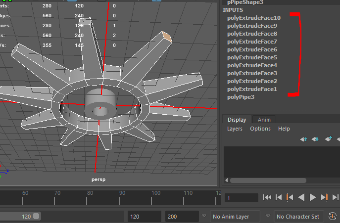Click the current frame field showing 1
The height and width of the screenshot is (223, 340).
coord(241,198)
